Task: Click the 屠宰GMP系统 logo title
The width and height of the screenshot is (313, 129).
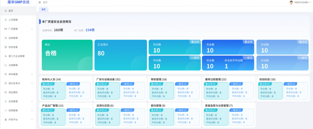Action: point(18,2)
